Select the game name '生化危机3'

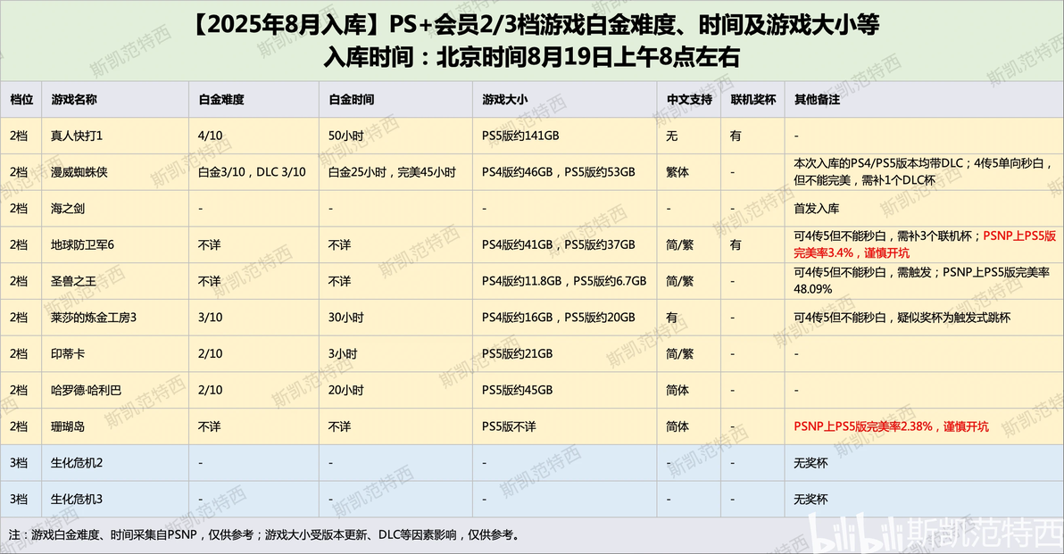pyautogui.click(x=77, y=499)
